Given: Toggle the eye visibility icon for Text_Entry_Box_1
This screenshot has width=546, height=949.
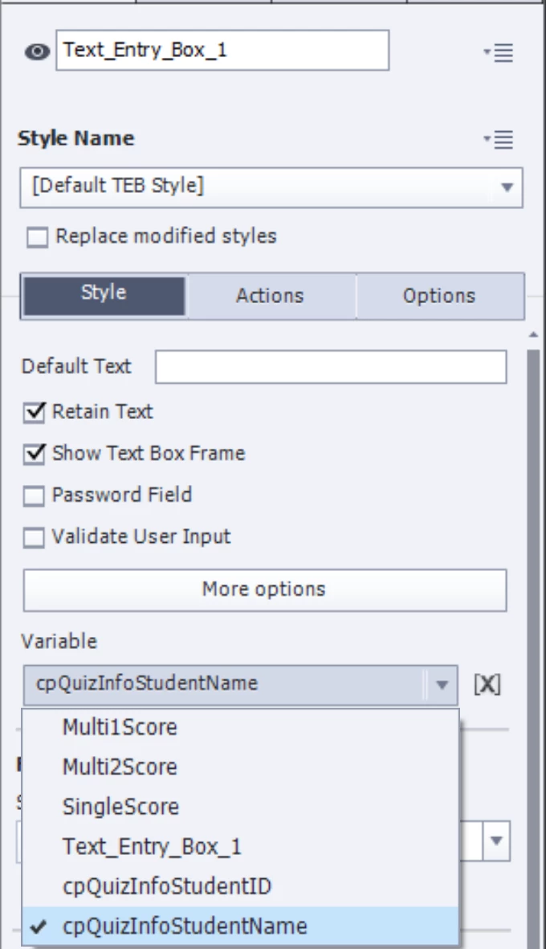Looking at the screenshot, I should 36,51.
